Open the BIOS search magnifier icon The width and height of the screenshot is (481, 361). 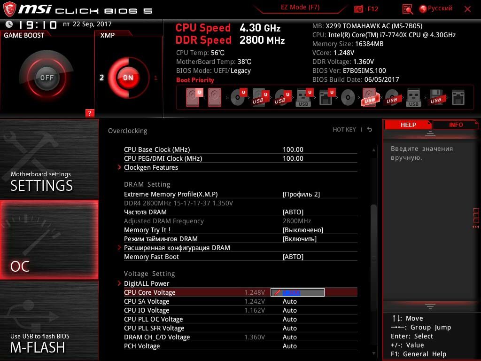[407, 9]
